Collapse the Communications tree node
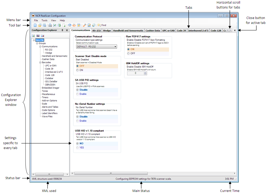This screenshot has height=194, width=267. (40, 47)
